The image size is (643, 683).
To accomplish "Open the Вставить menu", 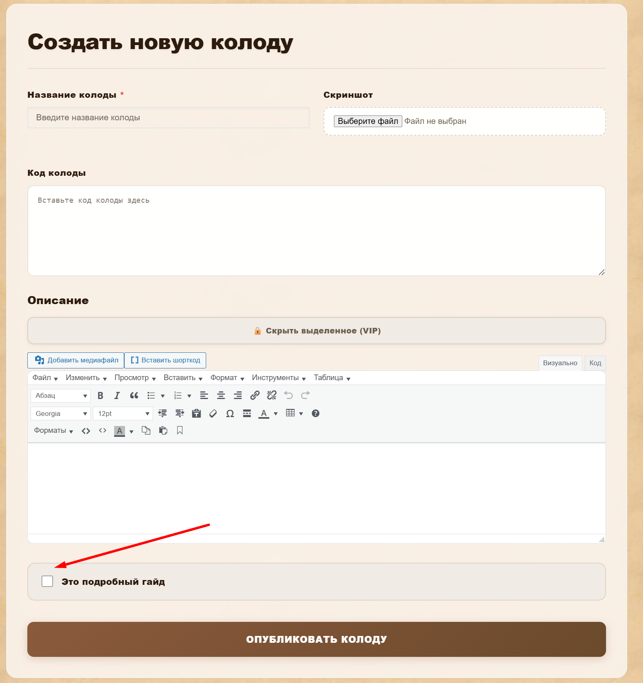I will (x=183, y=378).
